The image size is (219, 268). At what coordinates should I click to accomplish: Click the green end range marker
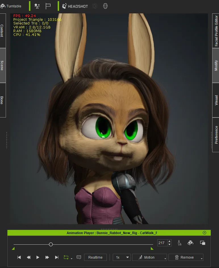coord(152,249)
